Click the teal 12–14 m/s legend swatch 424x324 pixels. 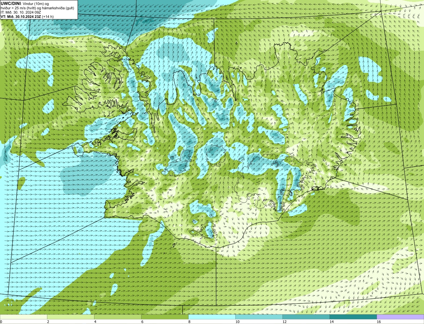pos(306,317)
